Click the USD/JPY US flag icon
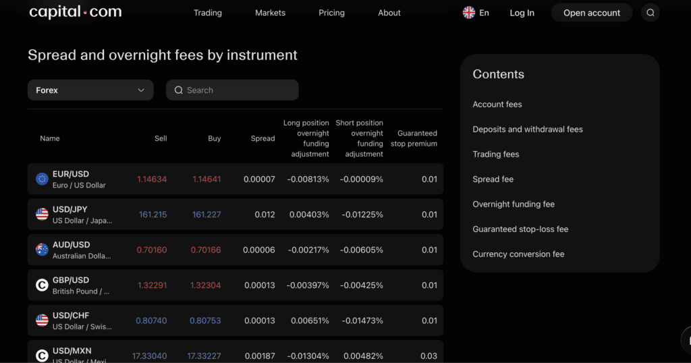Screen dimensions: 691x363 42,214
